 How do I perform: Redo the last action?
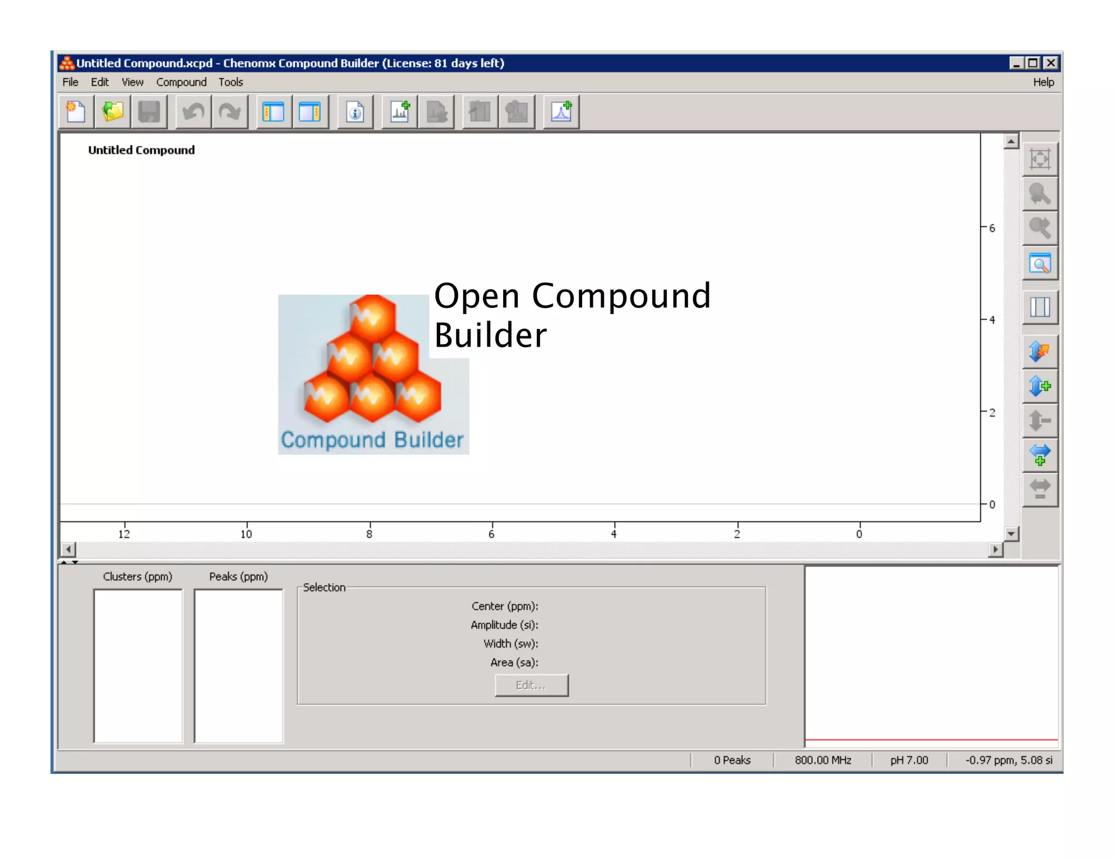coord(230,112)
